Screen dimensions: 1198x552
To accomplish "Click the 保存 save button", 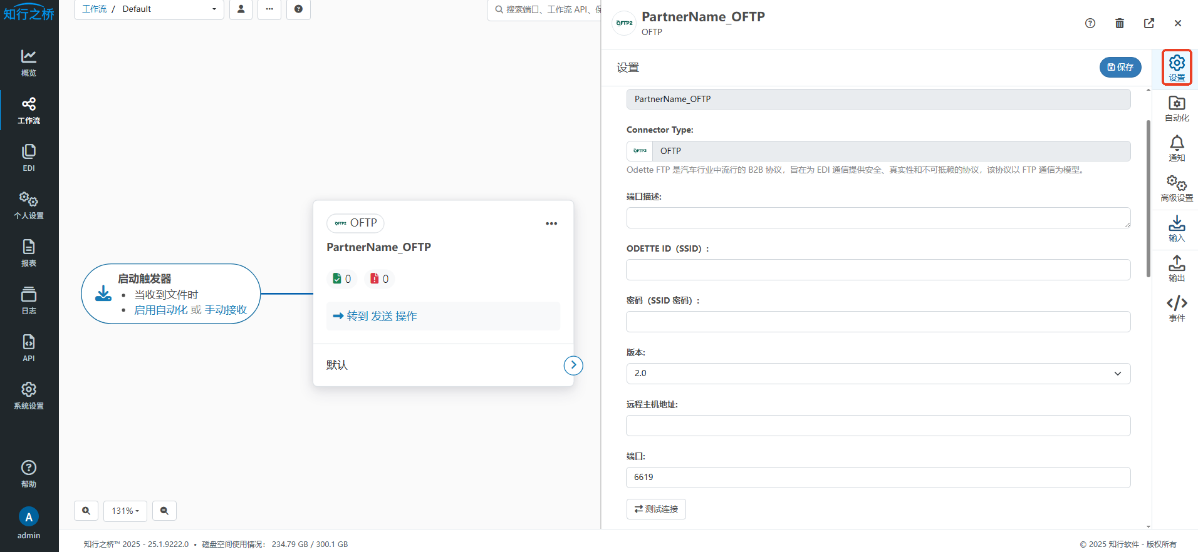I will click(x=1120, y=67).
